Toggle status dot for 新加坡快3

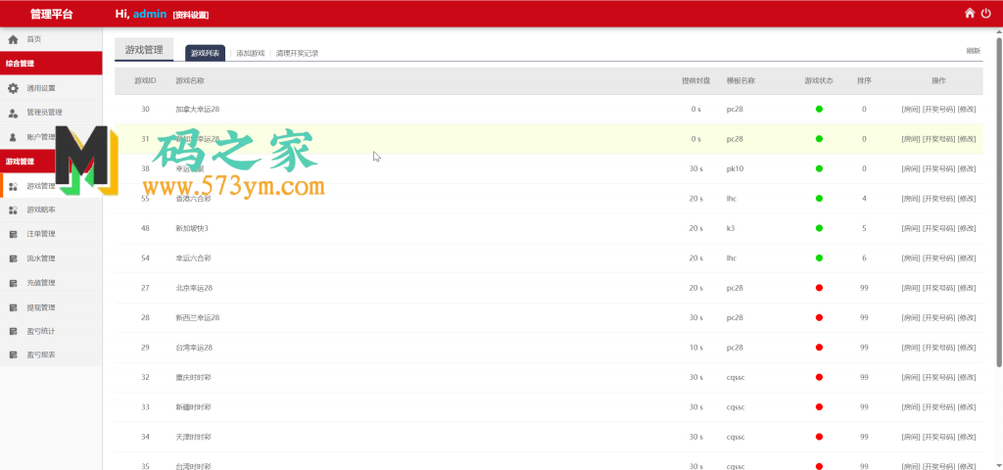click(819, 228)
